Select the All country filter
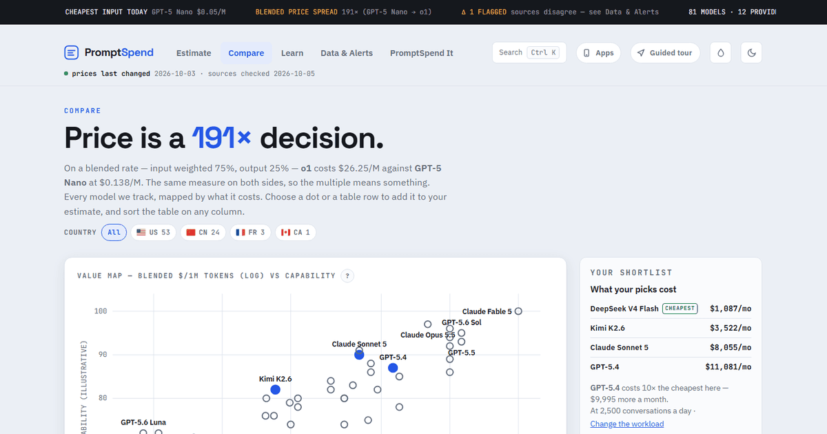 click(x=114, y=233)
